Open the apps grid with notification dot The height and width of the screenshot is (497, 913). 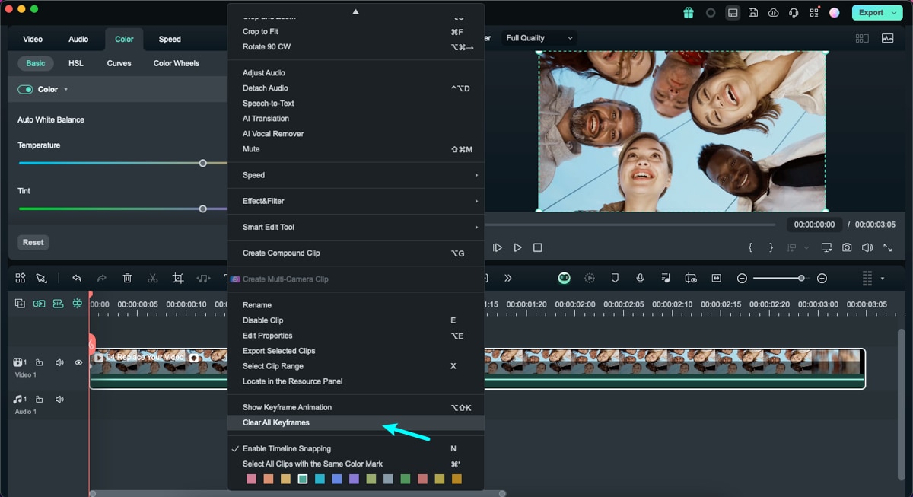tap(815, 12)
